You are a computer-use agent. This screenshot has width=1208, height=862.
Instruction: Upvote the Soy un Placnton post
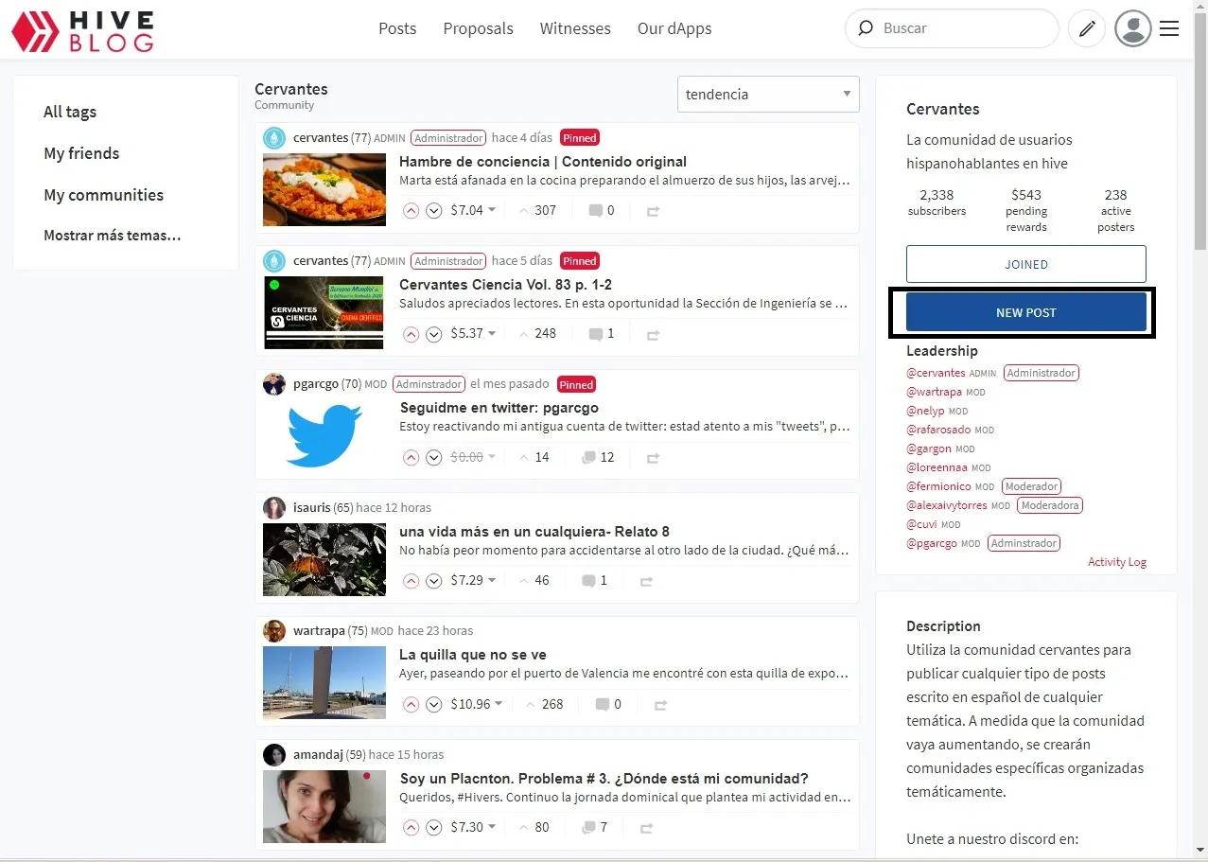coord(411,828)
